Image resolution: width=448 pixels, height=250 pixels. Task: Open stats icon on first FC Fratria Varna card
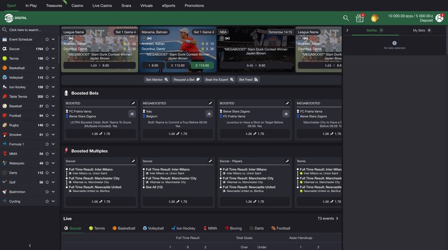[132, 114]
